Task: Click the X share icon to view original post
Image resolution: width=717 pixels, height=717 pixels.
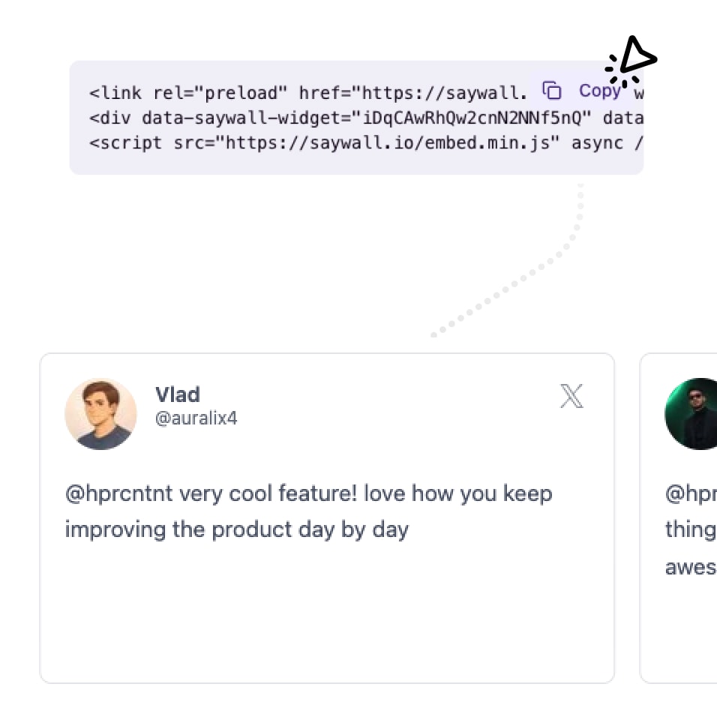Action: click(x=571, y=396)
